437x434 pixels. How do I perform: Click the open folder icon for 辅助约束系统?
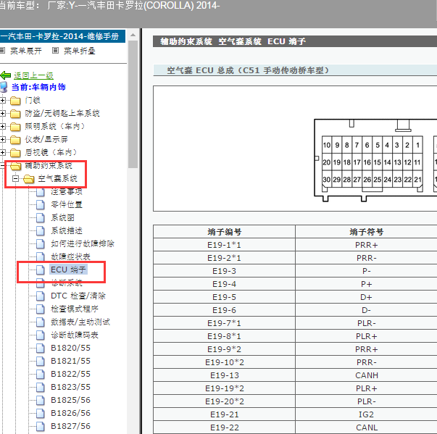(x=16, y=166)
